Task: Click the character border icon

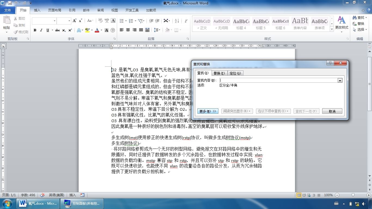Action: tap(113, 21)
